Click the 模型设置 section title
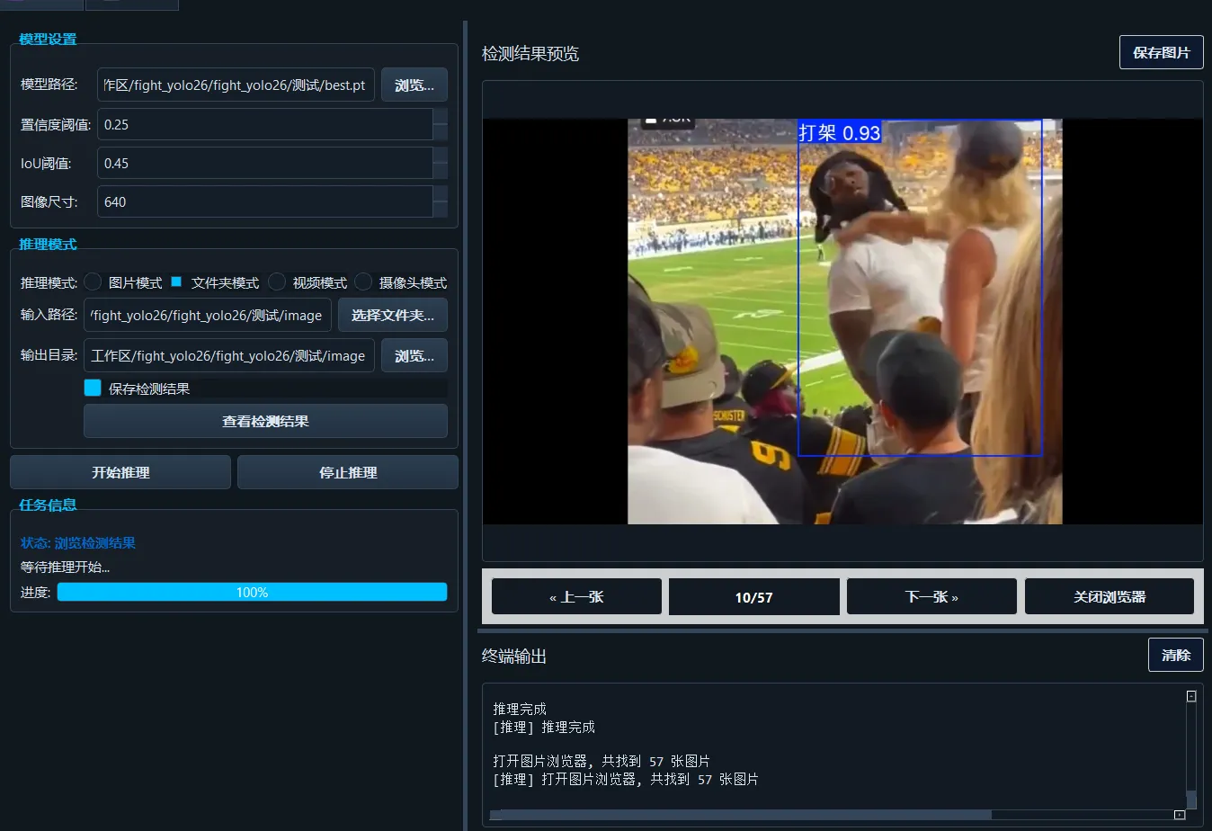The width and height of the screenshot is (1212, 831). click(48, 40)
